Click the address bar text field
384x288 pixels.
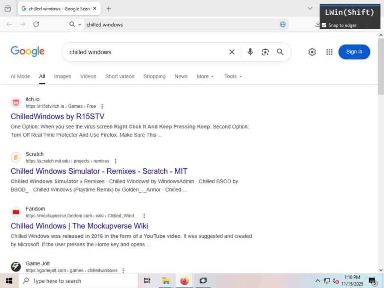click(181, 24)
